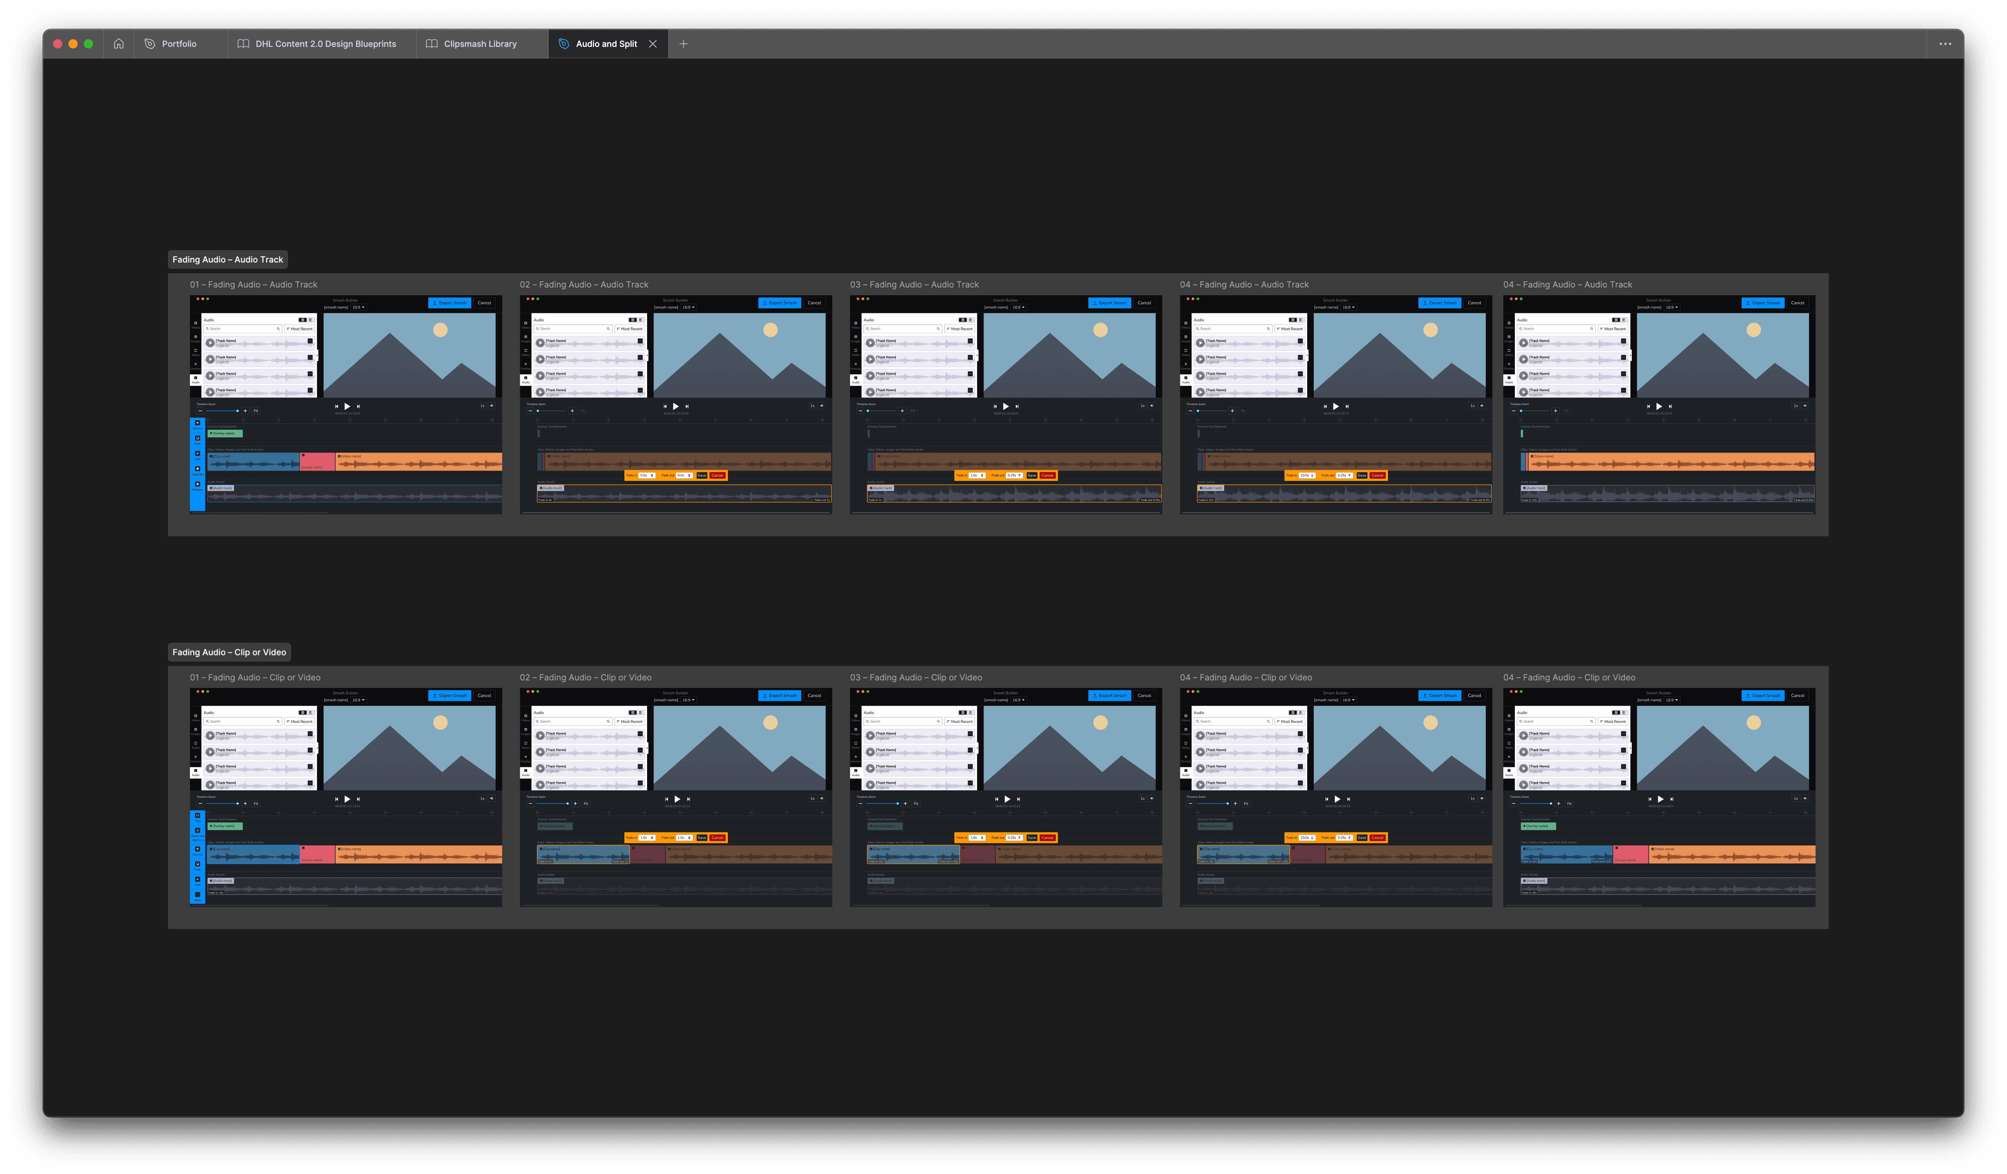2007x1174 pixels.
Task: Switch to the Portfolio tab
Action: [178, 44]
